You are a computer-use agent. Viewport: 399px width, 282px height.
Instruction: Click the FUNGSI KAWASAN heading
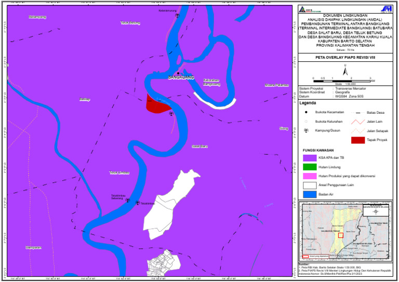pos(318,150)
